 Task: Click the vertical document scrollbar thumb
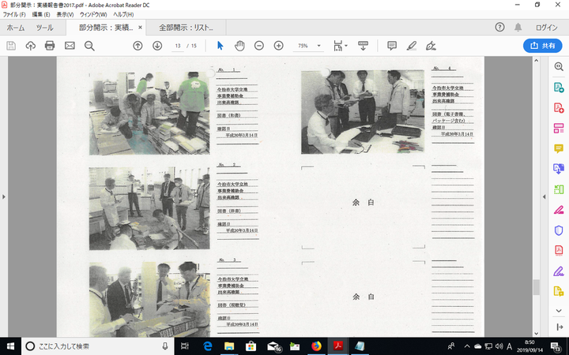(535, 287)
